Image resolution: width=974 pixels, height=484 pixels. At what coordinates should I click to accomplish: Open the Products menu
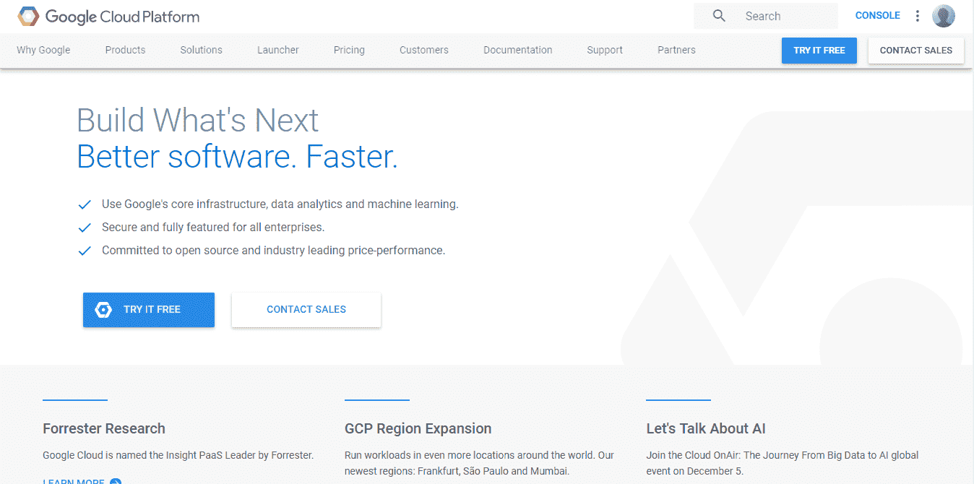point(125,50)
